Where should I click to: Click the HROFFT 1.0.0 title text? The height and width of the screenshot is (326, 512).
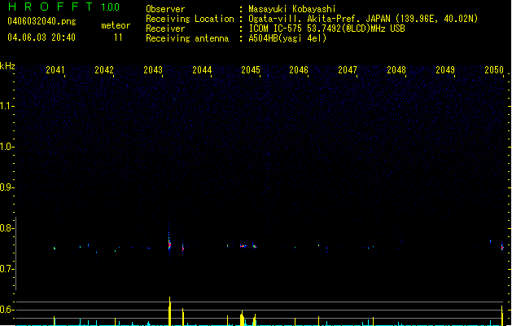tap(64, 7)
